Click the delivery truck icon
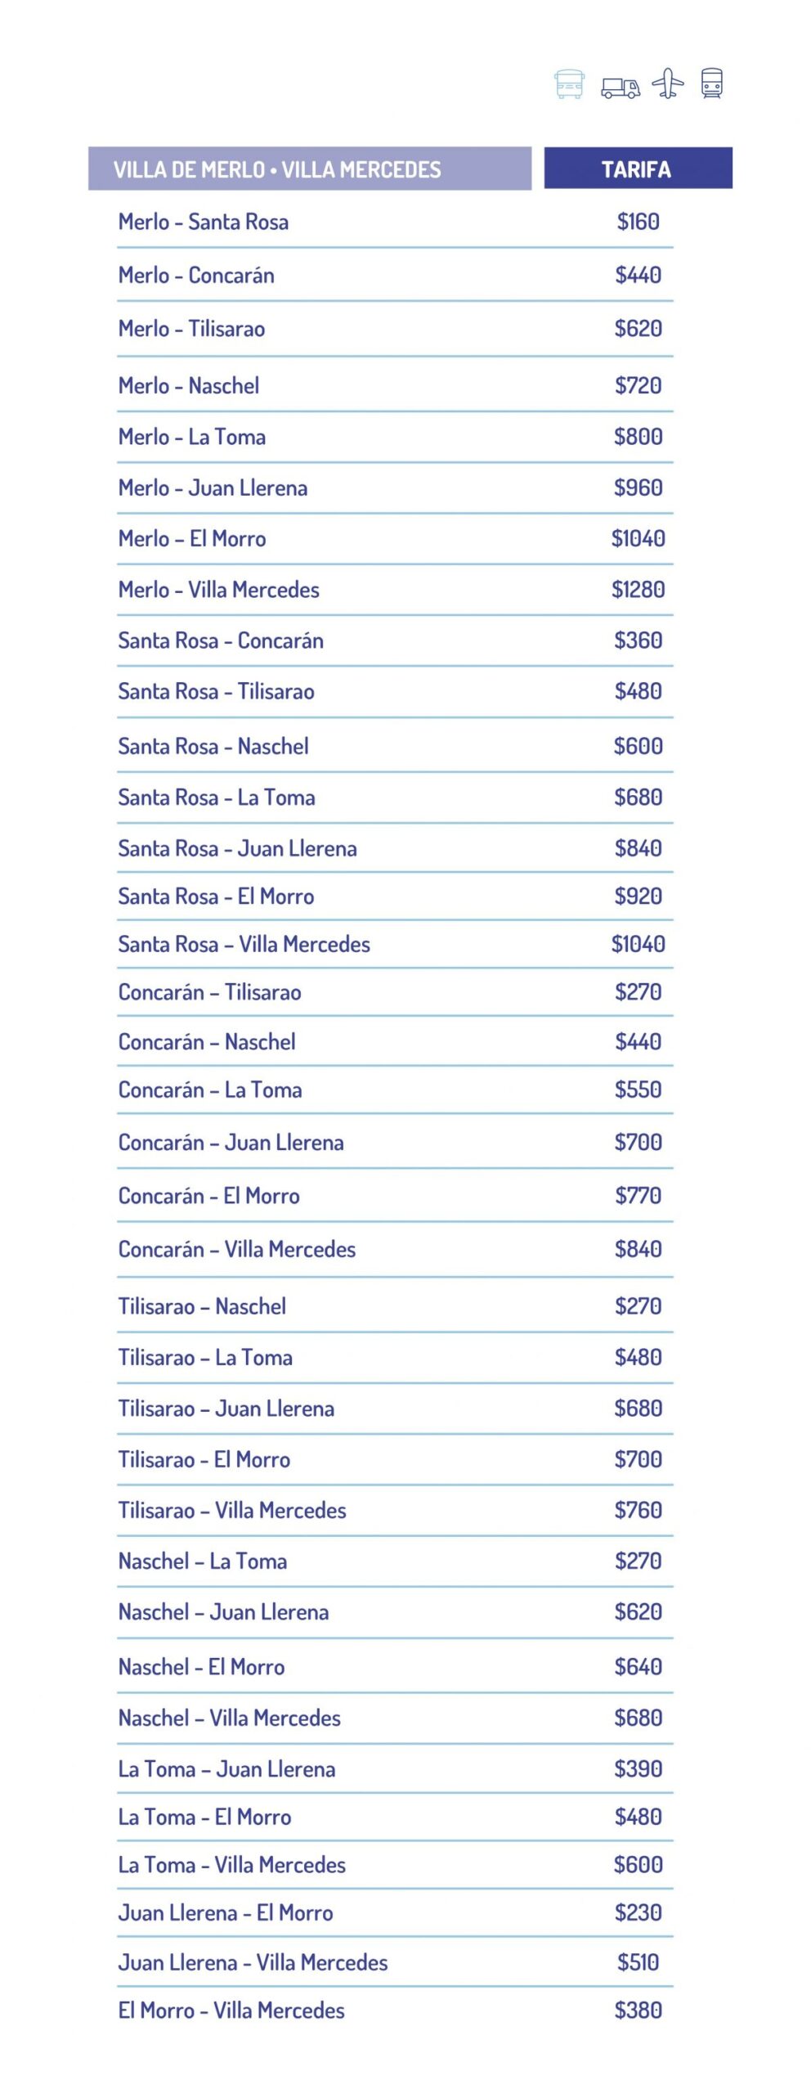 (x=621, y=87)
